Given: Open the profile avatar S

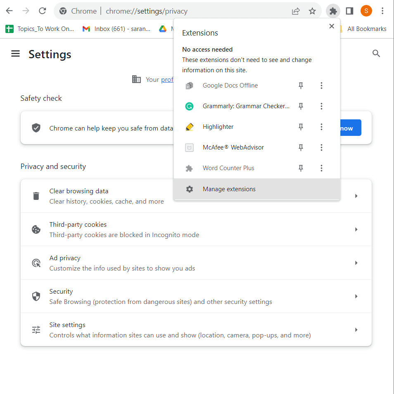Looking at the screenshot, I should pos(366,11).
